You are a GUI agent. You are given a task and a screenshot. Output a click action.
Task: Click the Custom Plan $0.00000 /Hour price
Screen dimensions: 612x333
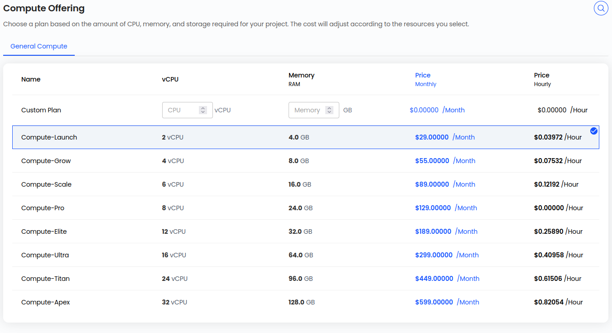pos(563,110)
